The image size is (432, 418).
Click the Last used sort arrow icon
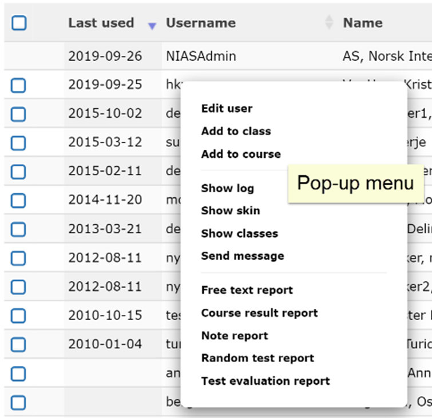pos(152,26)
